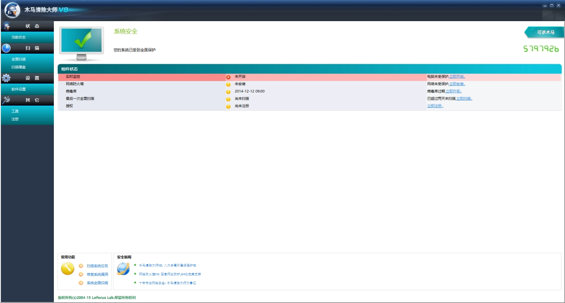Click the helmet icon beside 状态
The width and height of the screenshot is (565, 303).
(7, 26)
